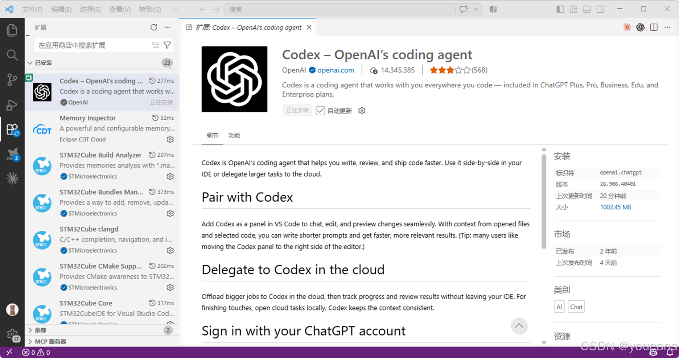Switch to the 功能 features tab

pyautogui.click(x=234, y=135)
